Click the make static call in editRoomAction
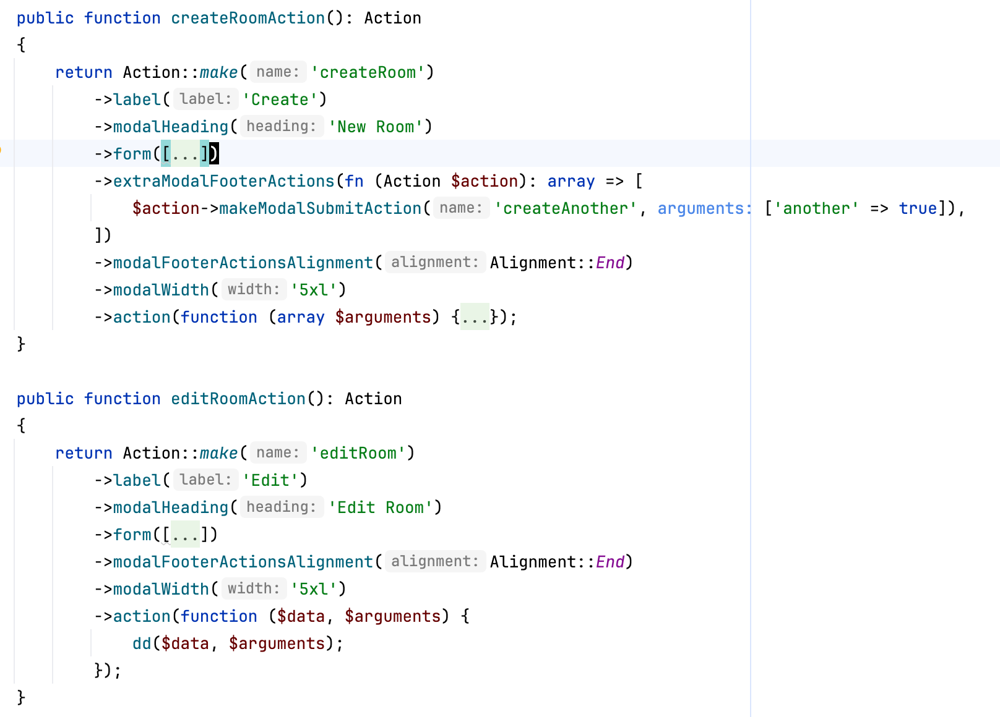This screenshot has width=1000, height=717. (218, 453)
